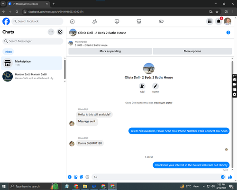
Task: Open the Marketplace icon in top navigation
Action: point(139,21)
